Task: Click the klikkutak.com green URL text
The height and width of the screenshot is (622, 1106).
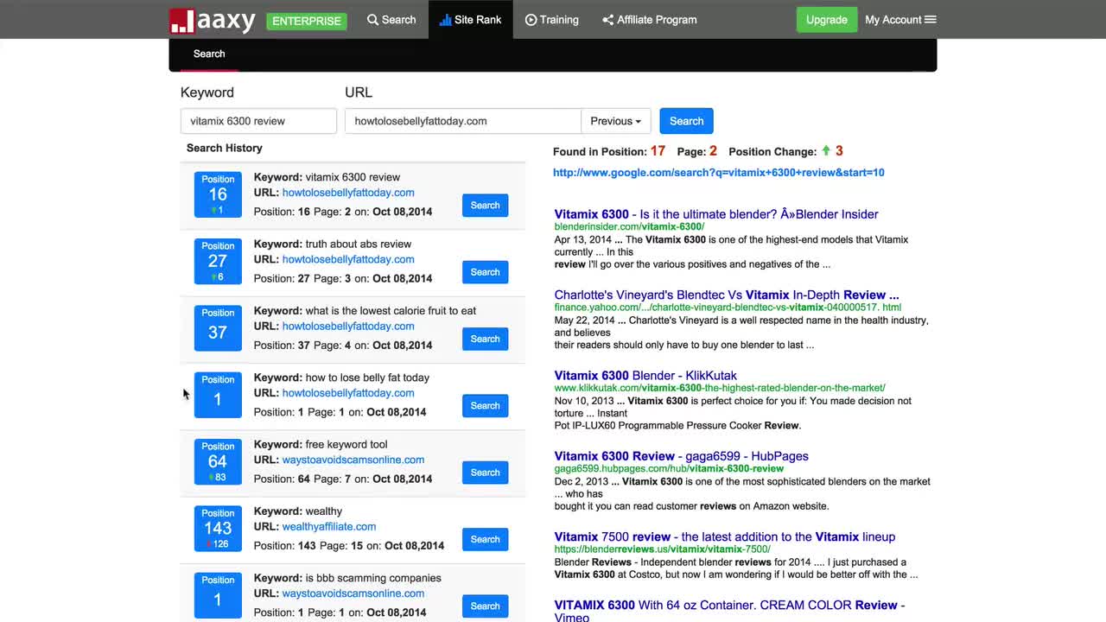Action: point(720,388)
